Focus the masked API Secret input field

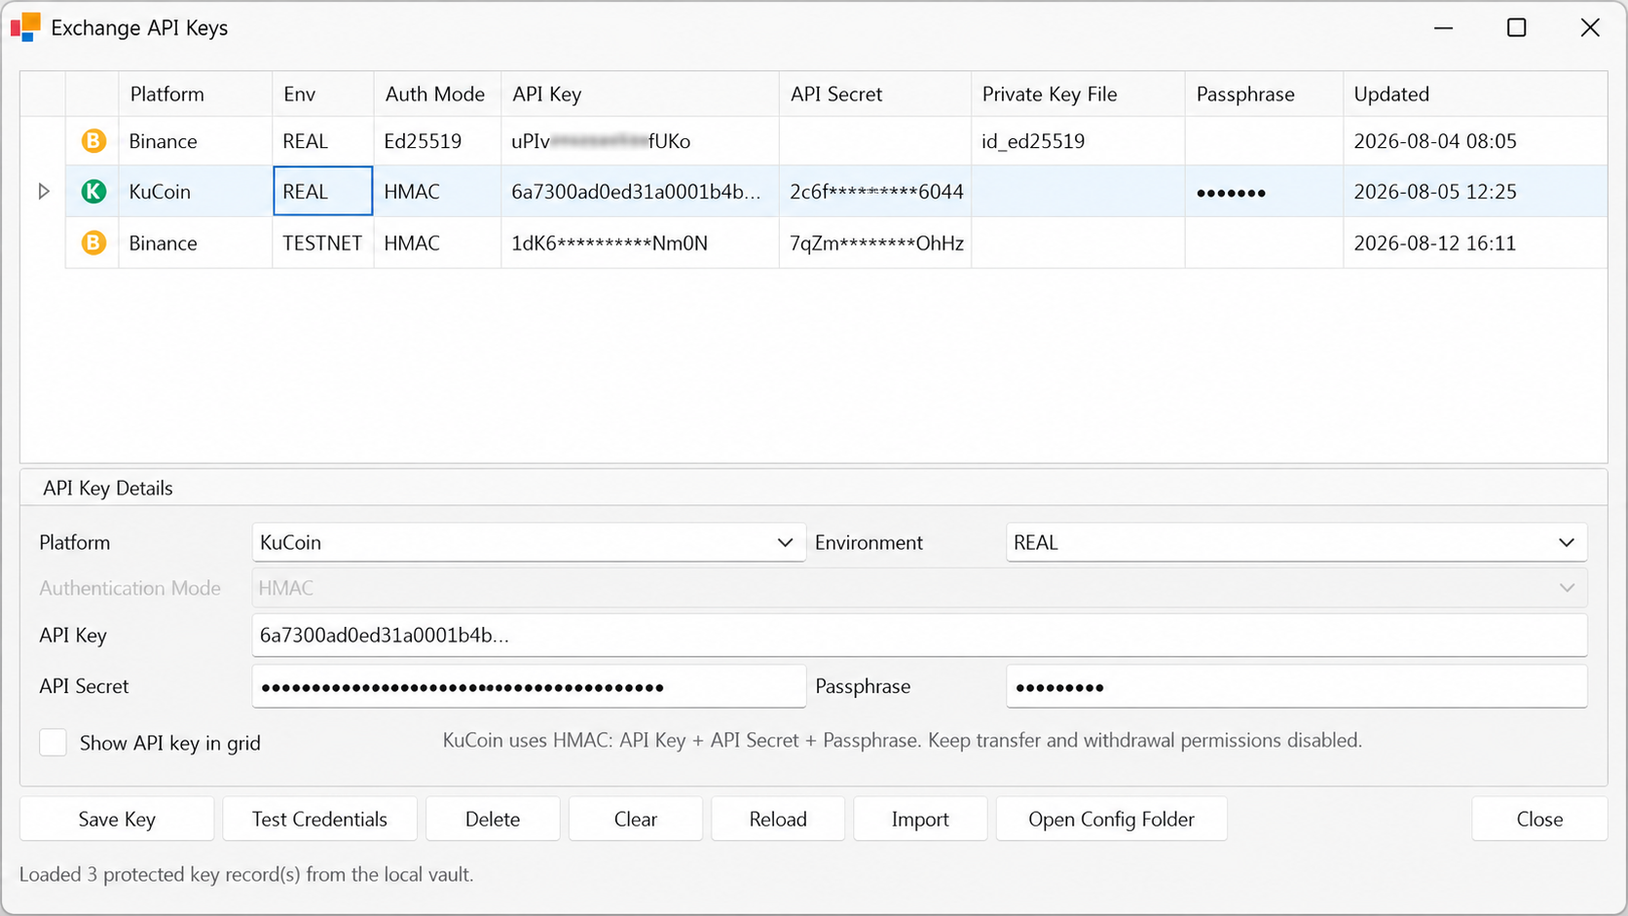529,686
